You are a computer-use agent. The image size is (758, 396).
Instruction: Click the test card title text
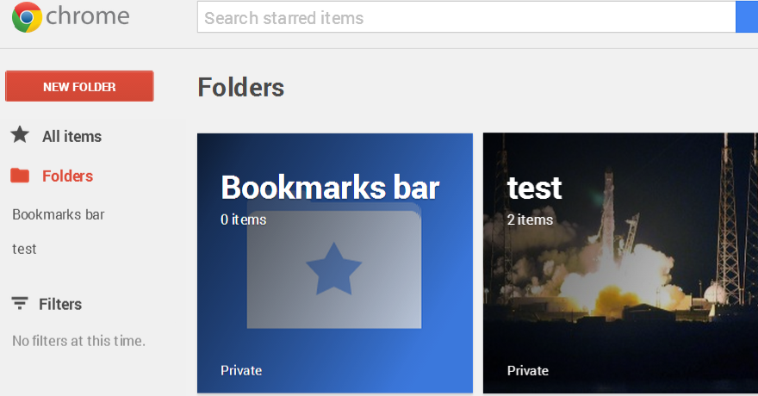pyautogui.click(x=534, y=188)
